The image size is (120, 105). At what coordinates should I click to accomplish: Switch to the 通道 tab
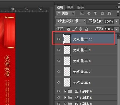[70, 7]
